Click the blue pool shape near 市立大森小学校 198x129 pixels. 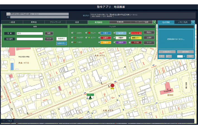click(x=12, y=67)
